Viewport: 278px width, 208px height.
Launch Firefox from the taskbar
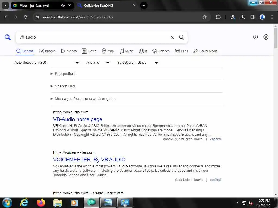[x=41, y=203]
